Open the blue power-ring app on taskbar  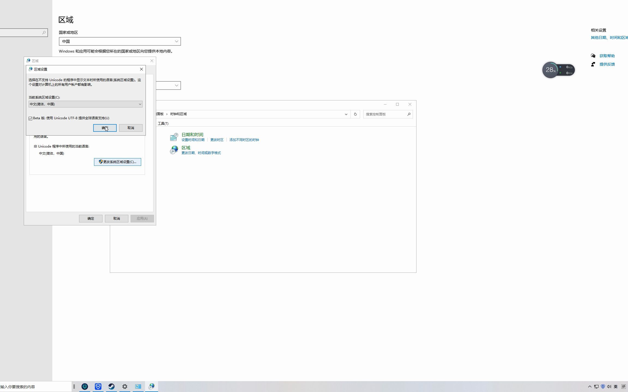[85, 387]
